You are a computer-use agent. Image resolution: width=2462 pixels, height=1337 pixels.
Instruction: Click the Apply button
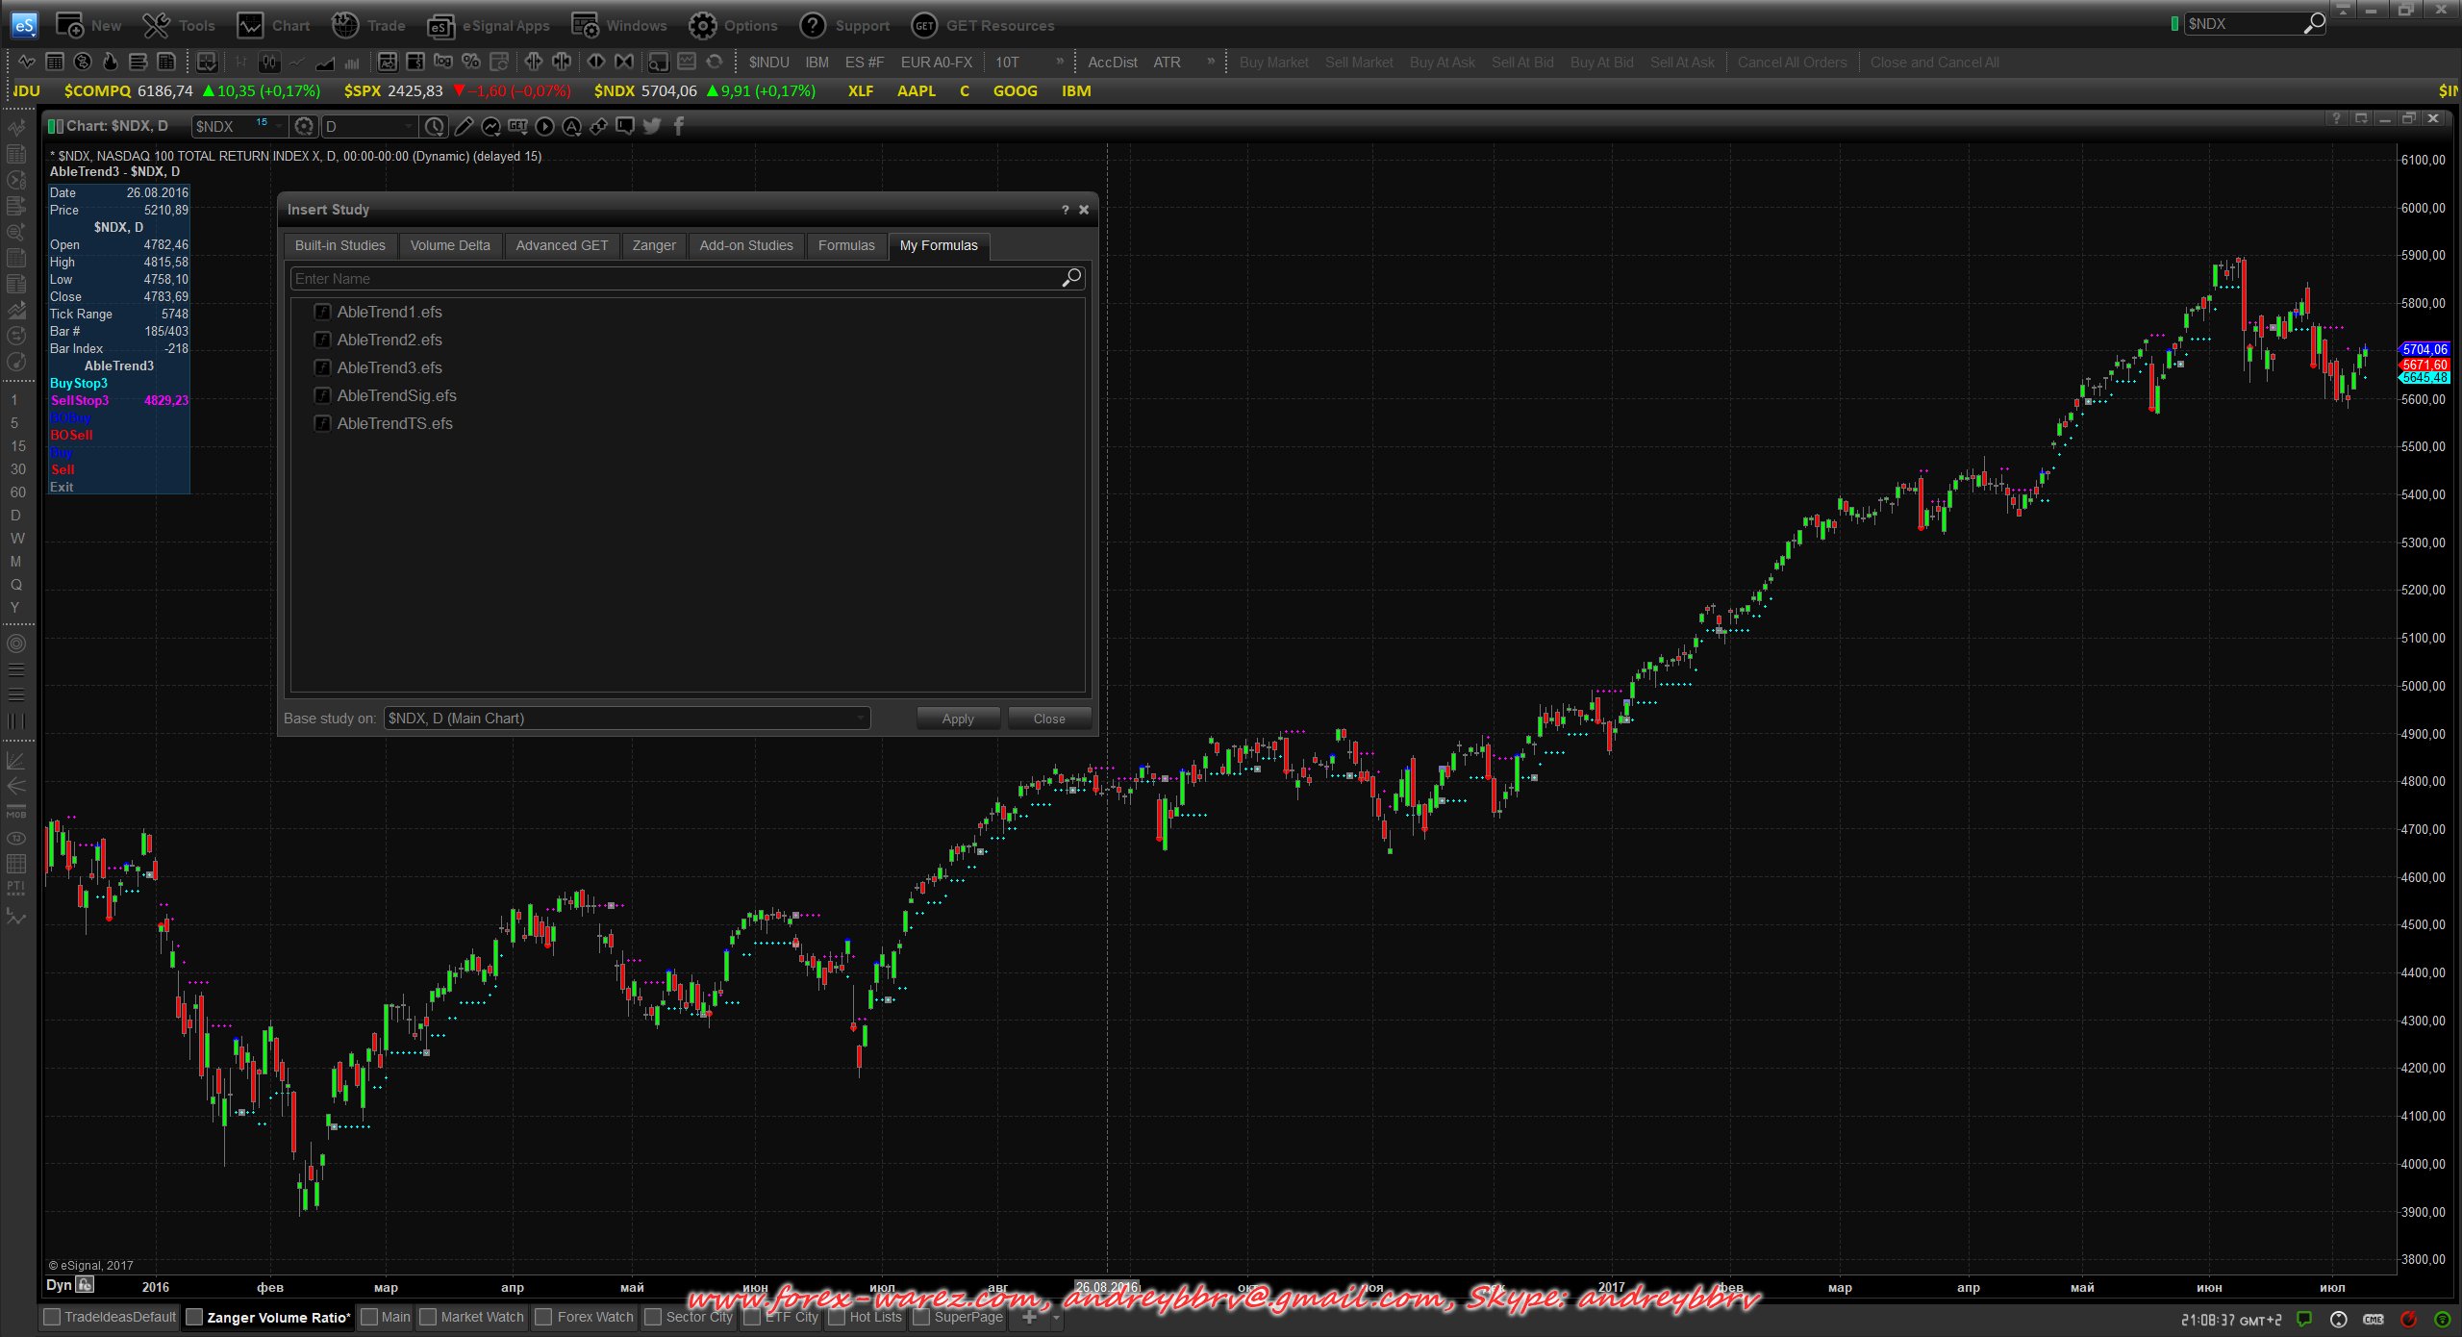957,719
